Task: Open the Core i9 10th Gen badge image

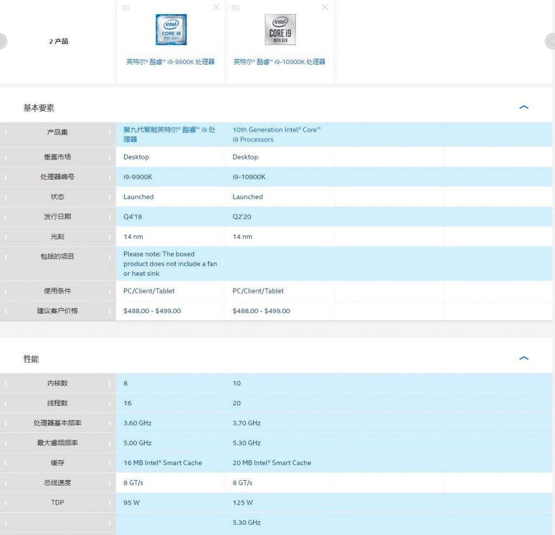Action: pos(280,30)
